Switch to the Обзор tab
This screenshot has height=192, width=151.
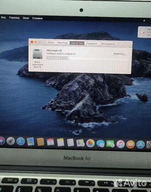tap(51, 42)
